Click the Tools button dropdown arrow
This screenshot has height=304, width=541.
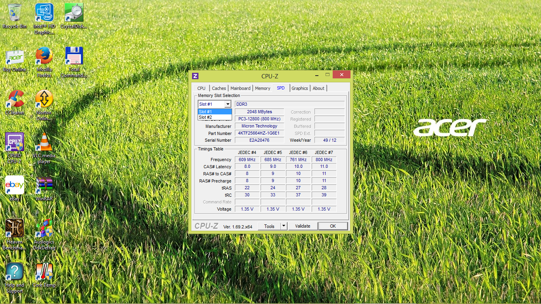tap(284, 226)
